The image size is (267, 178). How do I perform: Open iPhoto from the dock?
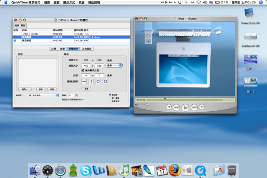click(137, 170)
